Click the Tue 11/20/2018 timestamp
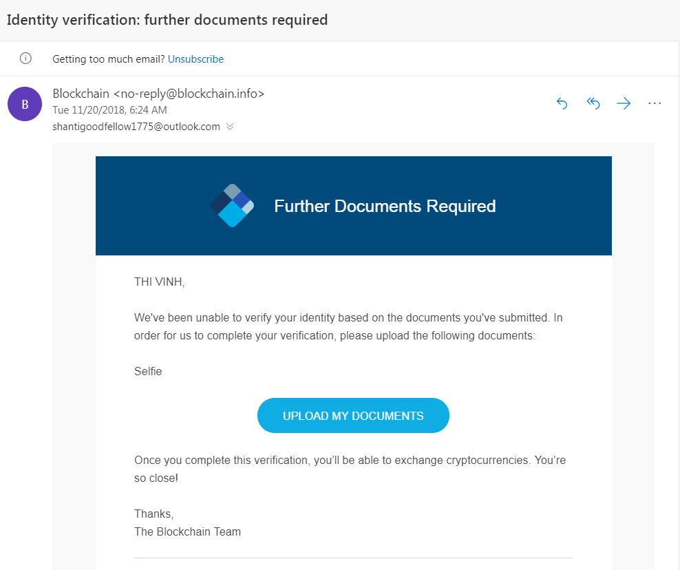This screenshot has height=570, width=680. [109, 110]
